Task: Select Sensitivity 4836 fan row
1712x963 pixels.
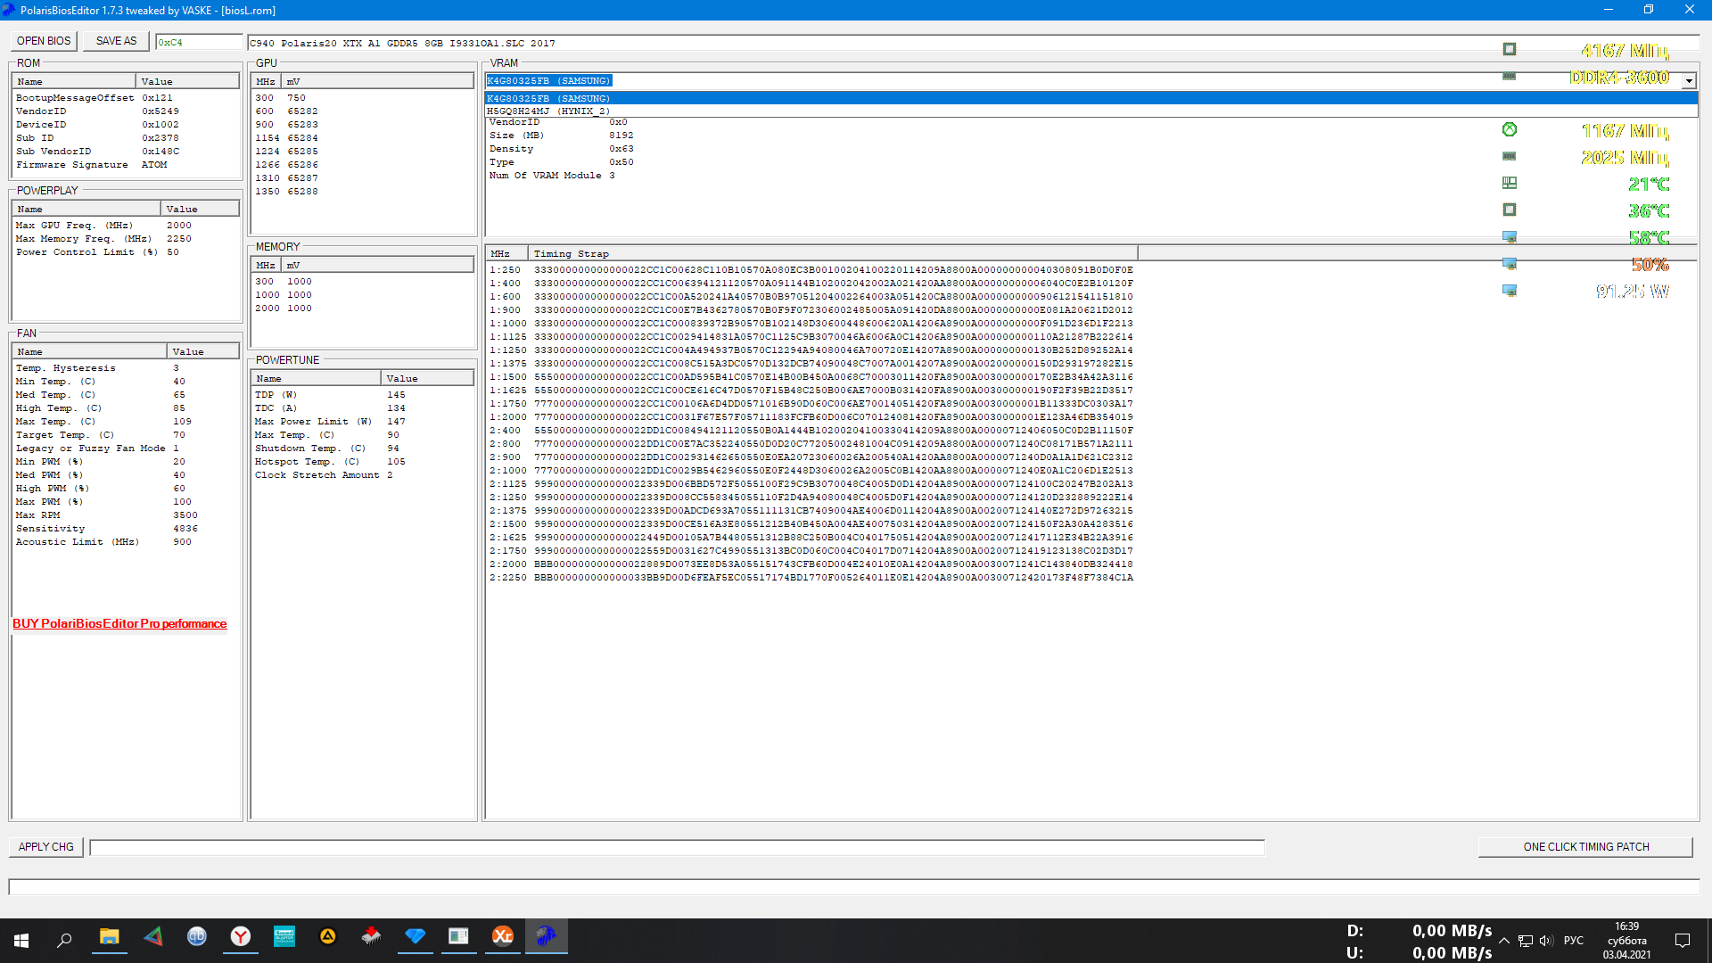Action: (126, 528)
